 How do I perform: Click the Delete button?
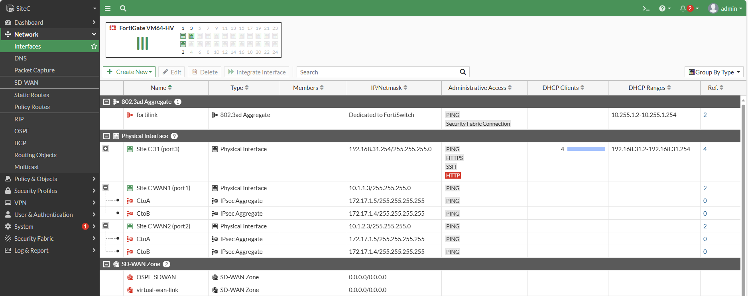point(205,72)
